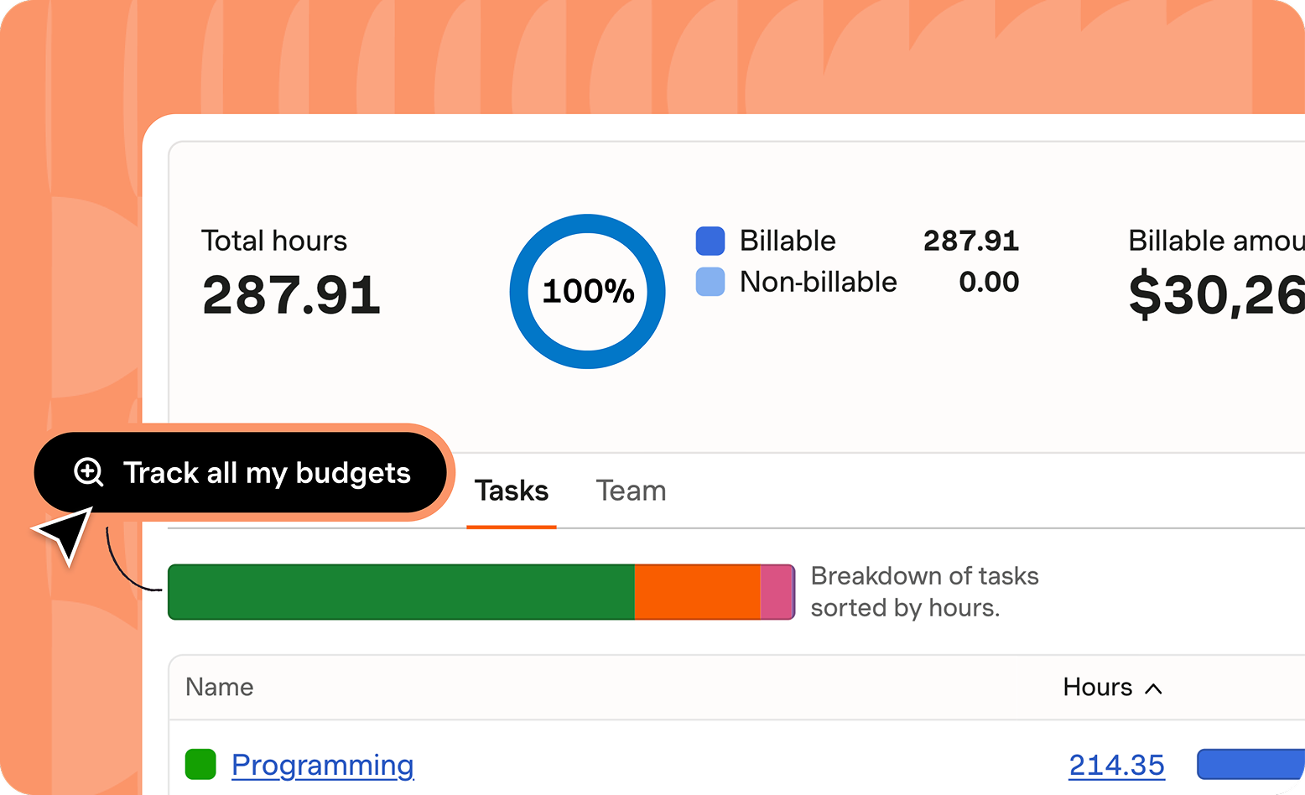
Task: Click the Name column header
Action: click(x=220, y=688)
